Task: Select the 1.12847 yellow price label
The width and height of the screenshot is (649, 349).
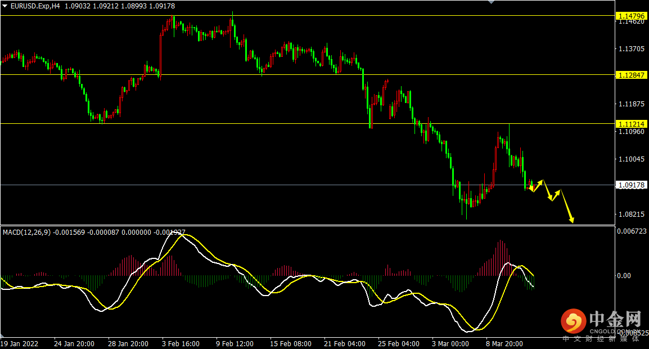Action: (x=631, y=75)
